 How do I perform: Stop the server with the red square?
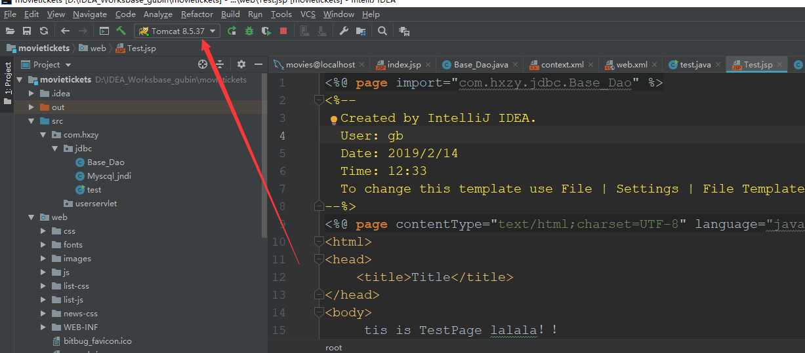point(283,31)
